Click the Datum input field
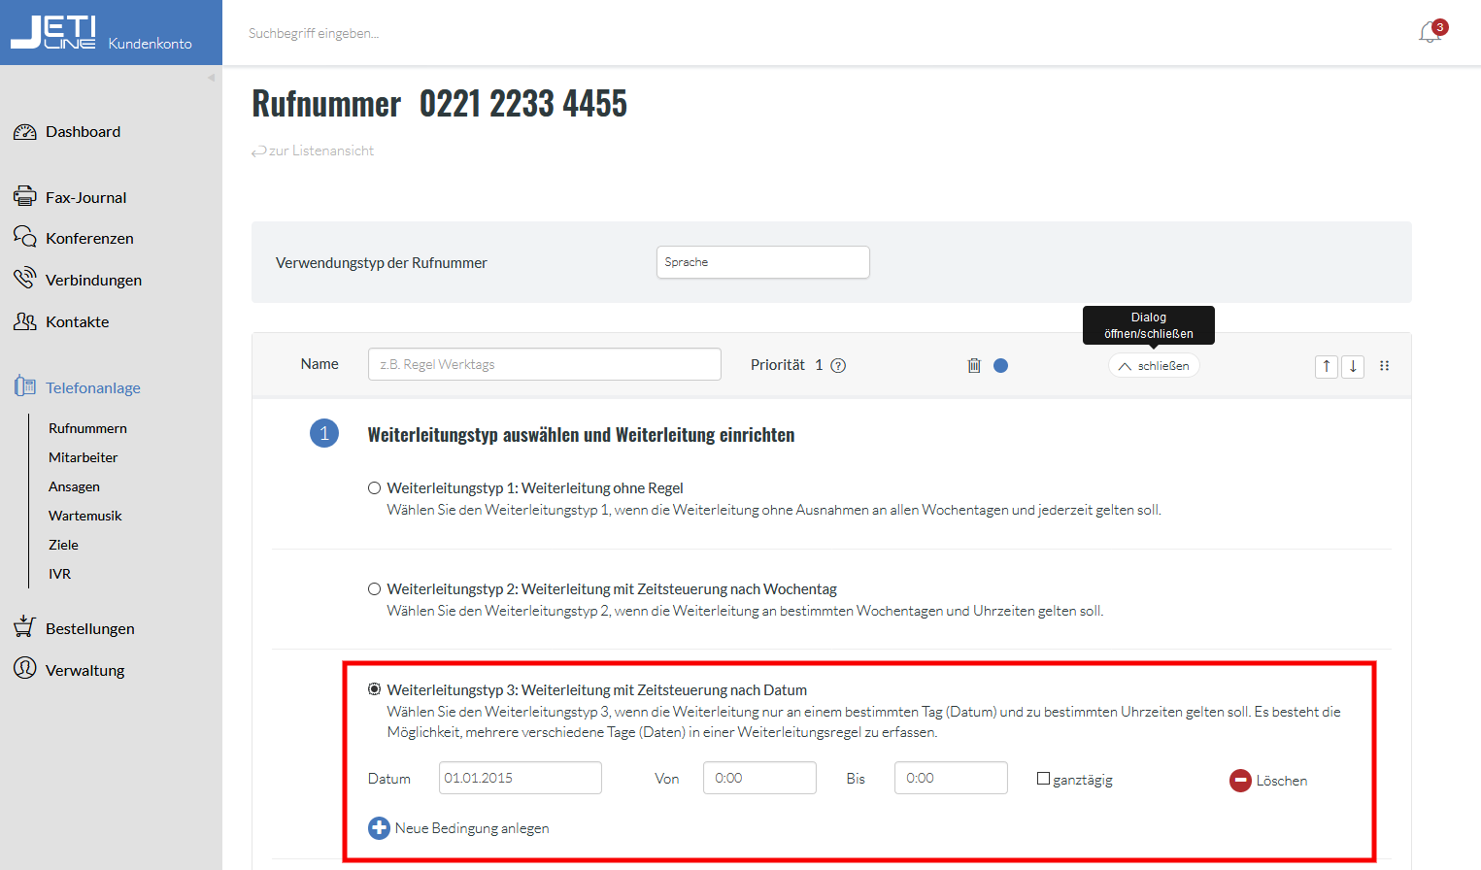The height and width of the screenshot is (870, 1481). point(520,778)
